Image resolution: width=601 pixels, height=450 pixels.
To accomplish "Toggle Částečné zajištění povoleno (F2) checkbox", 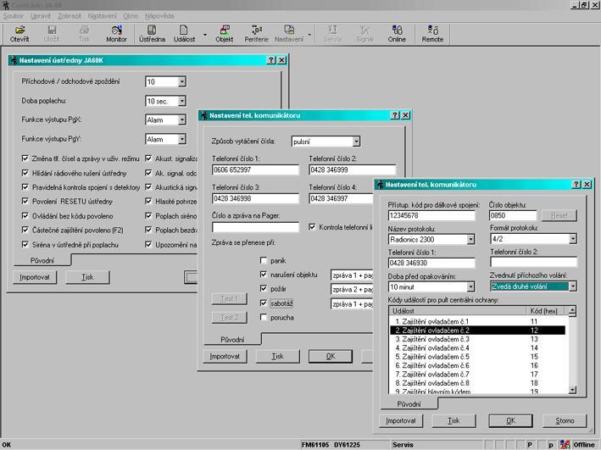I will pyautogui.click(x=25, y=230).
